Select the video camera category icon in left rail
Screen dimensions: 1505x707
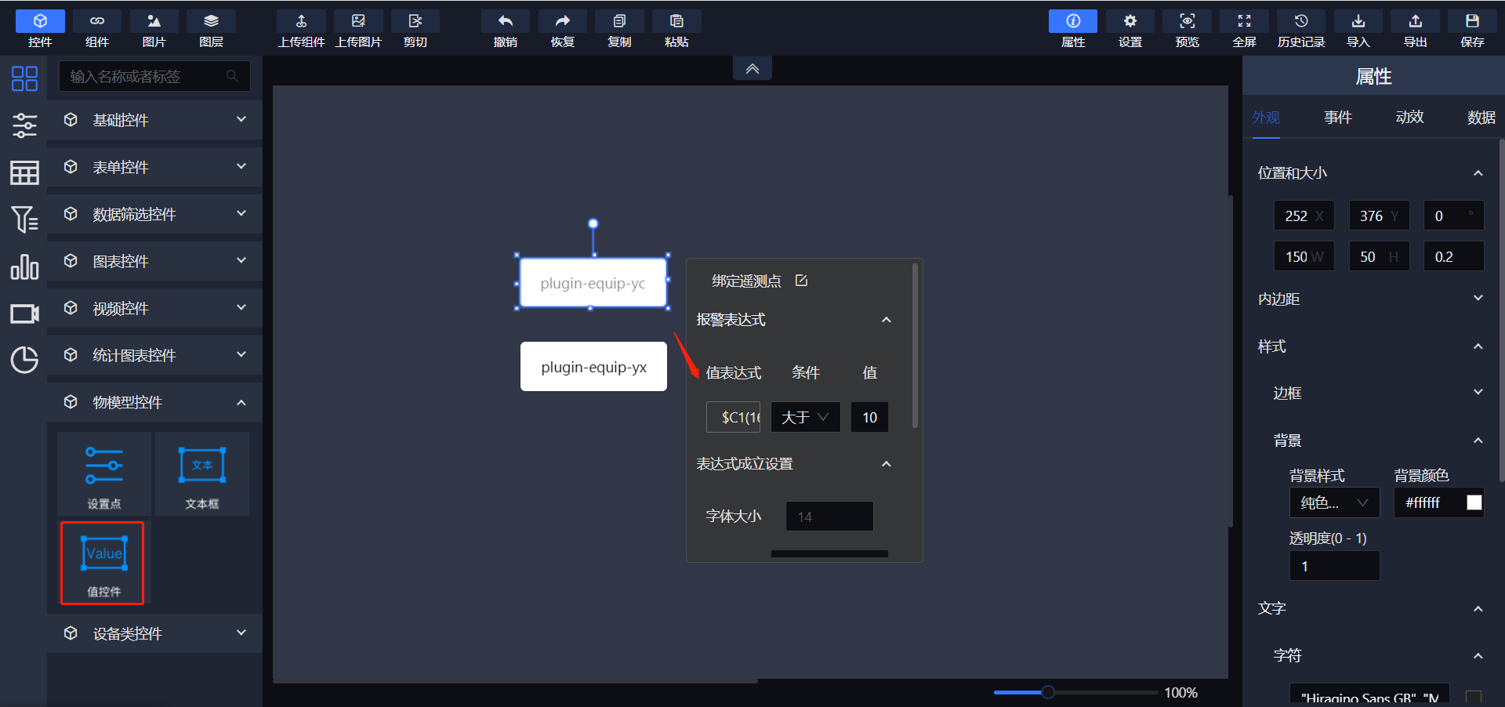coord(24,314)
